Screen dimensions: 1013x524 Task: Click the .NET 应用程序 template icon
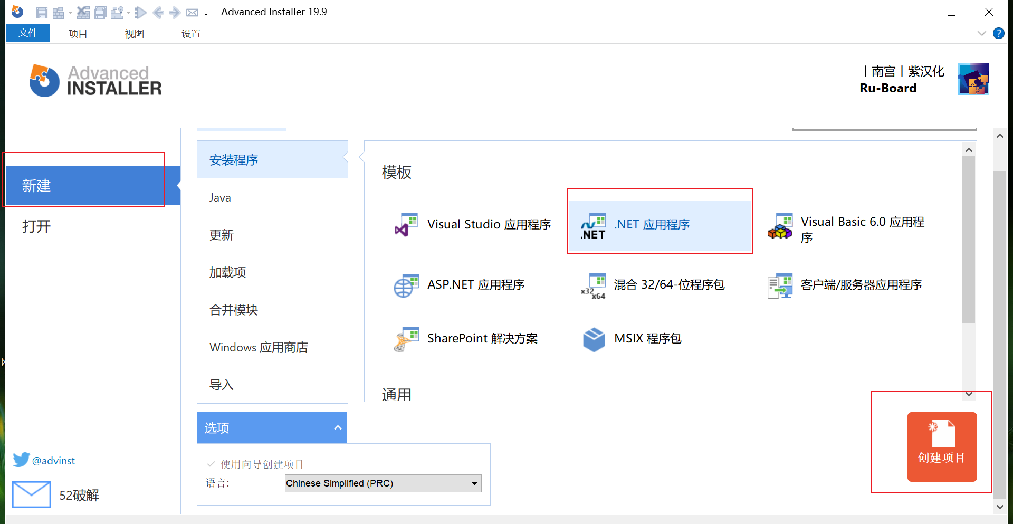coord(593,226)
